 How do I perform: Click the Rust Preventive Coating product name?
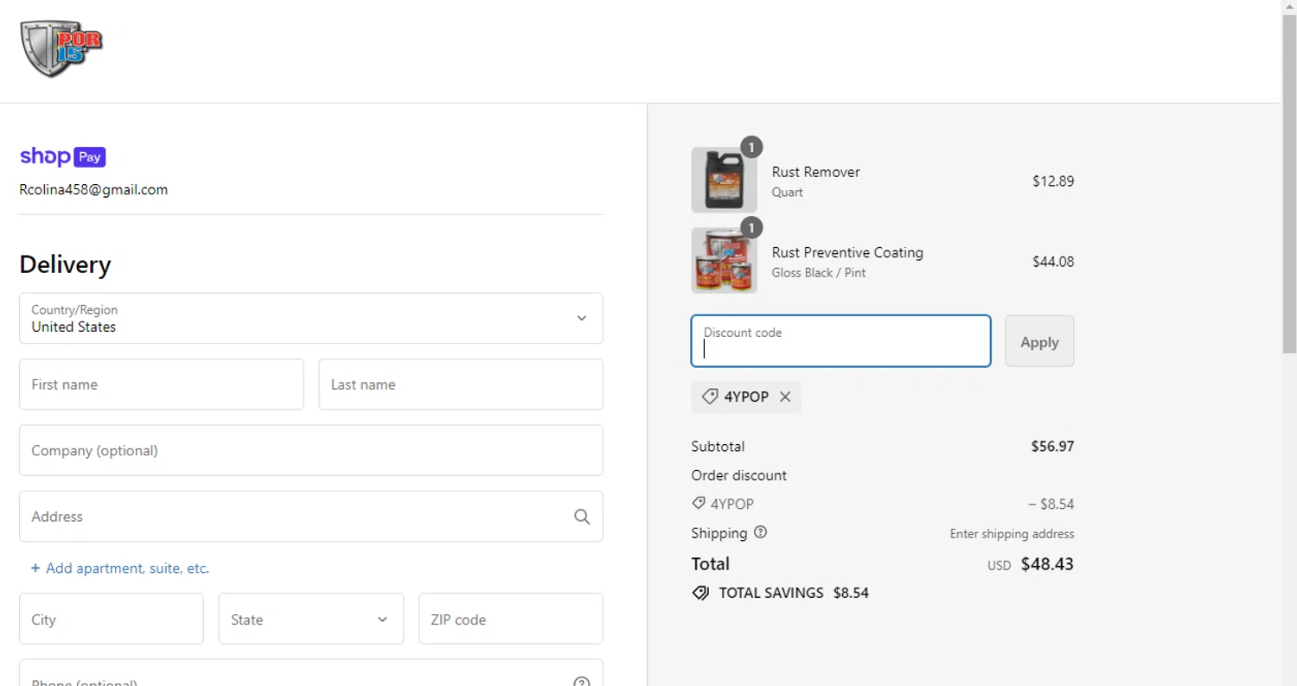tap(847, 252)
